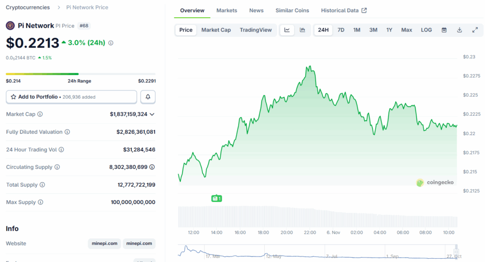Click Add to Portfolio button
This screenshot has height=262, width=485.
[72, 97]
